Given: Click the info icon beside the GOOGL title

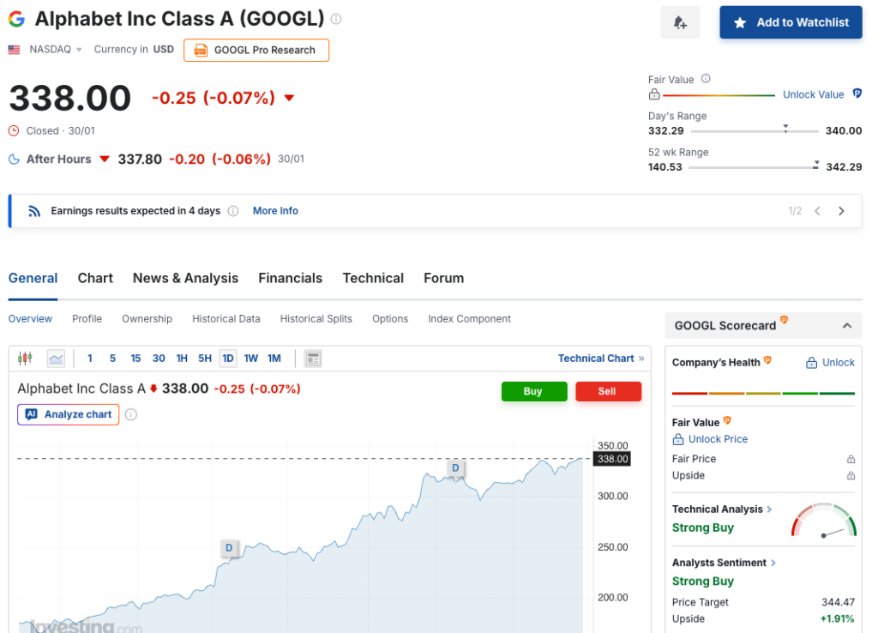Looking at the screenshot, I should click(x=336, y=19).
